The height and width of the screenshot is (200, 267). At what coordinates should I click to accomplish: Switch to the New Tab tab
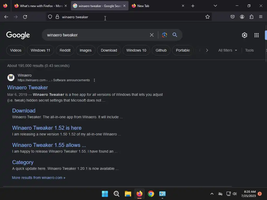[158, 6]
